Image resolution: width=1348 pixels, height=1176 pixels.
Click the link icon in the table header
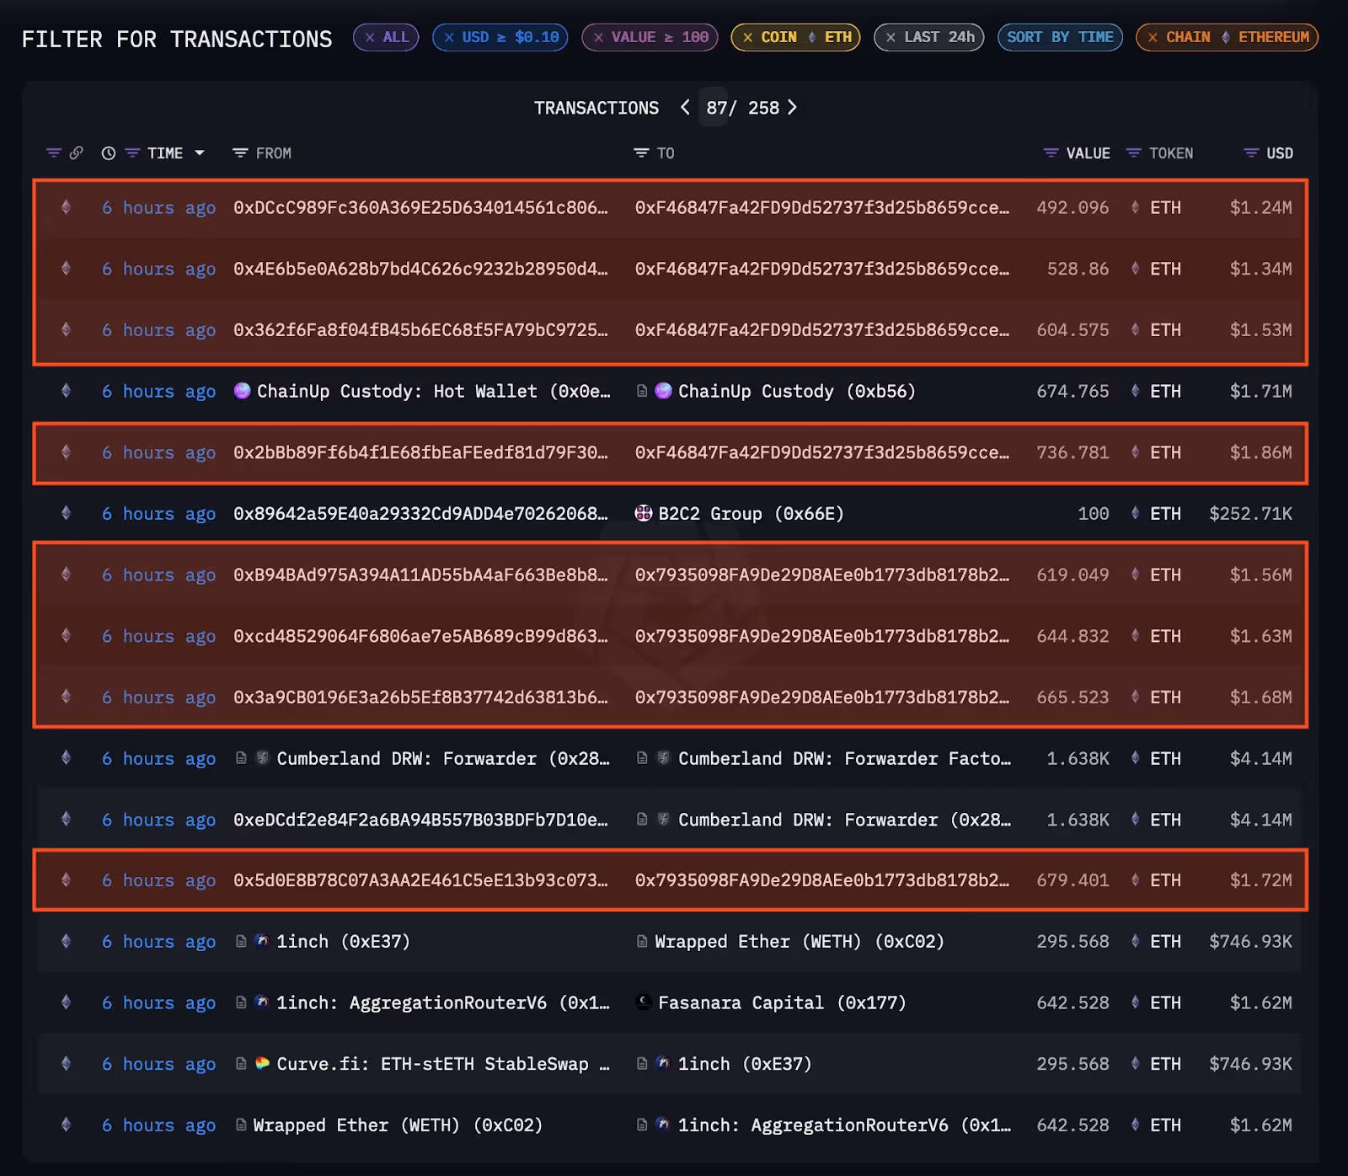[x=78, y=153]
